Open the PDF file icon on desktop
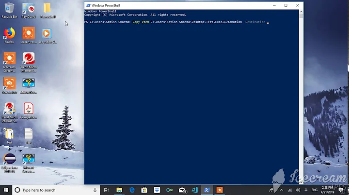 click(x=29, y=109)
